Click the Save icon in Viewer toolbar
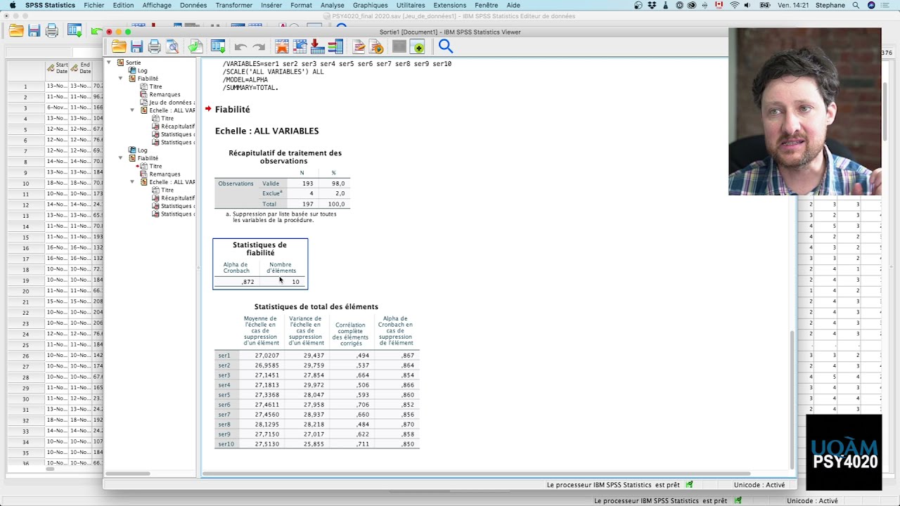Screen dimensions: 900x506 pos(136,47)
